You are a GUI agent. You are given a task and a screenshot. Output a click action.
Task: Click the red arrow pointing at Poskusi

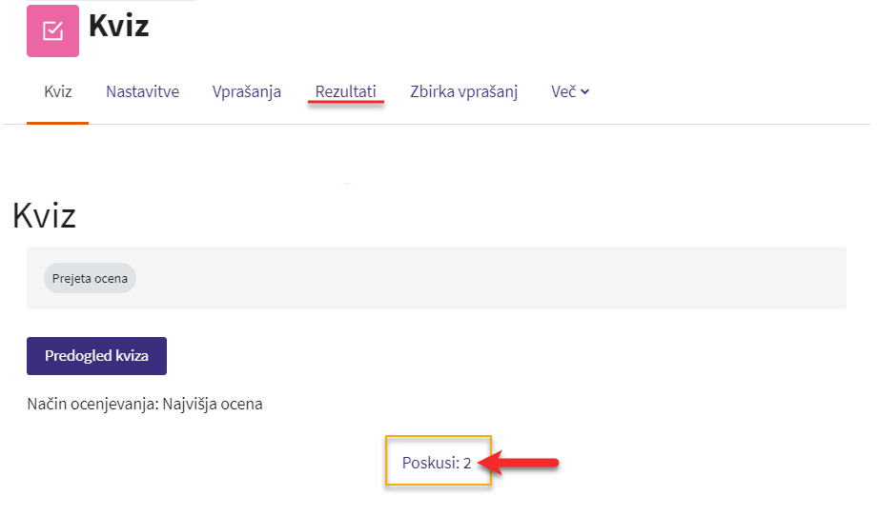pos(519,463)
